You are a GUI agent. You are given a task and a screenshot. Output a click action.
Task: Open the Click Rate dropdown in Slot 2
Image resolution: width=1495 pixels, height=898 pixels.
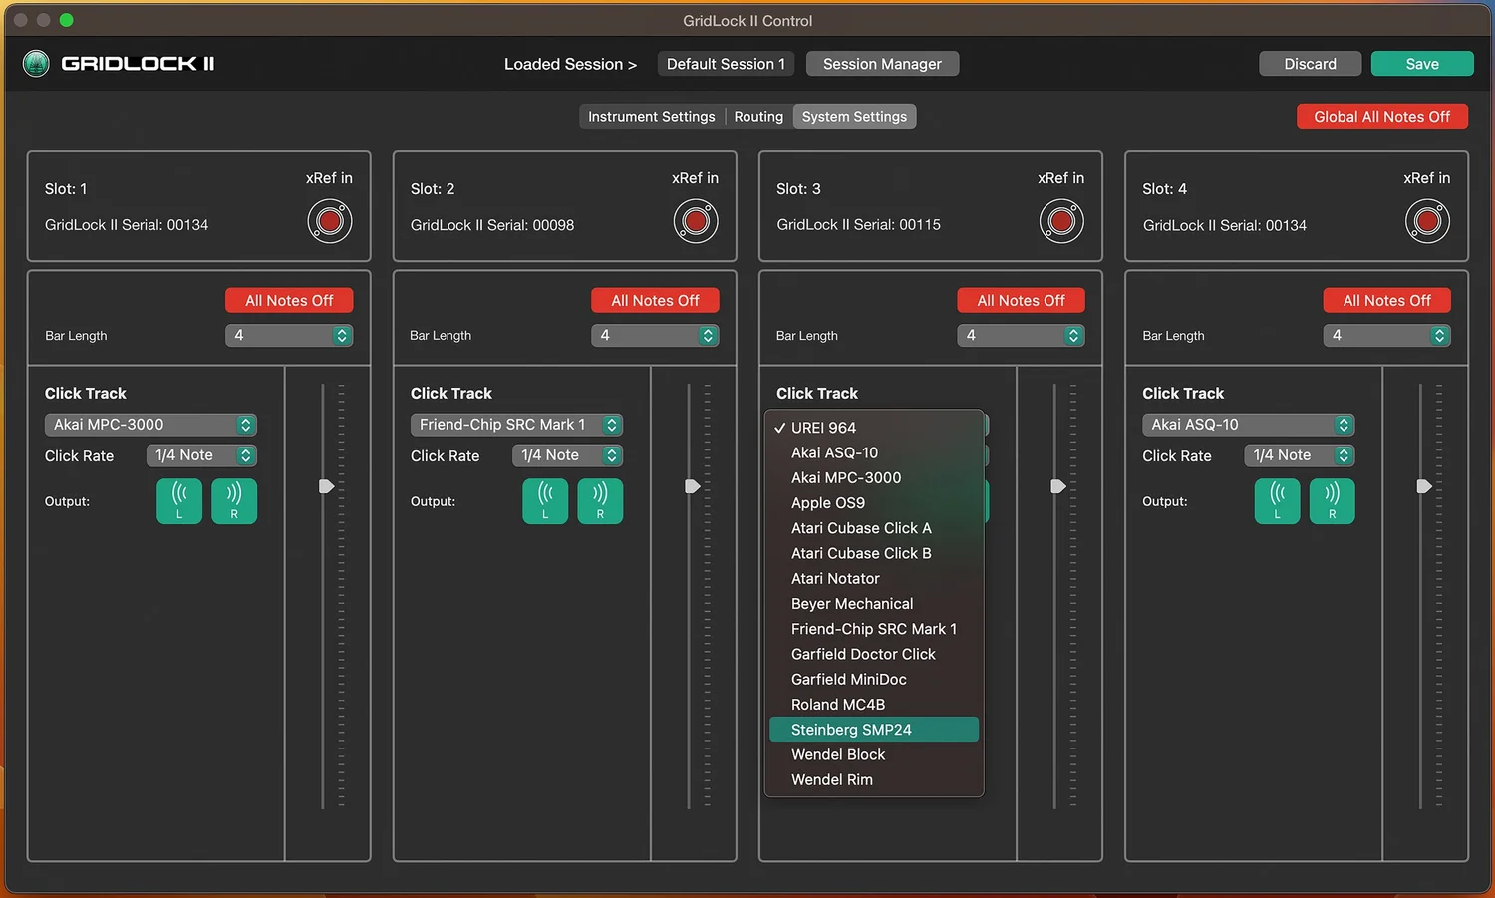click(567, 455)
